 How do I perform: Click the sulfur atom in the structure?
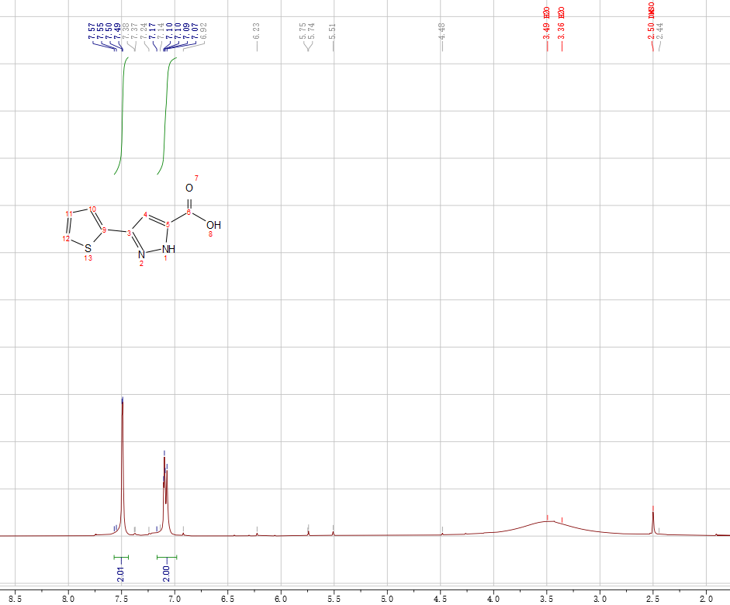point(88,248)
